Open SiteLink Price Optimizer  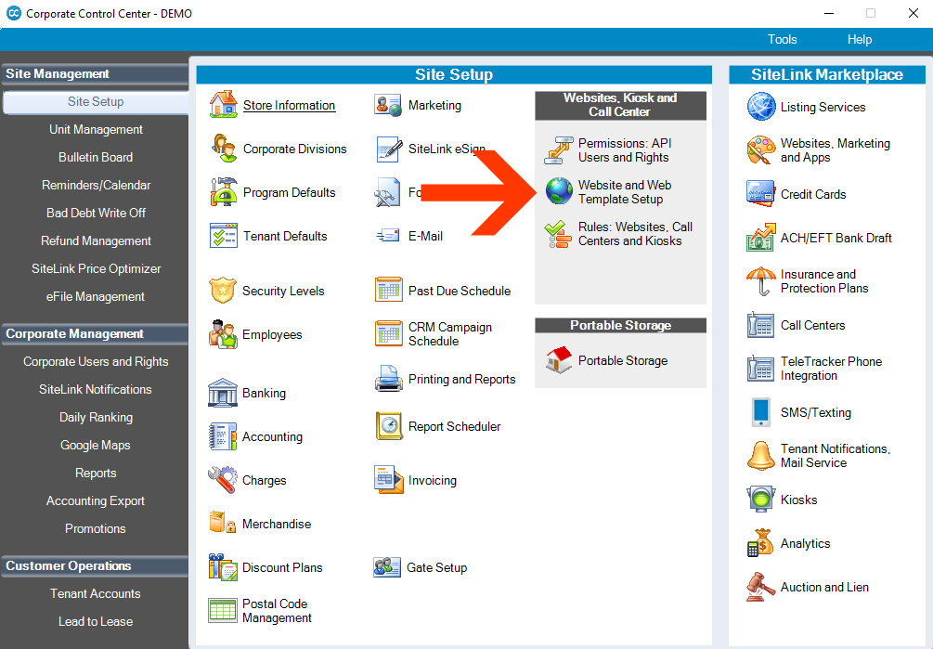(96, 268)
